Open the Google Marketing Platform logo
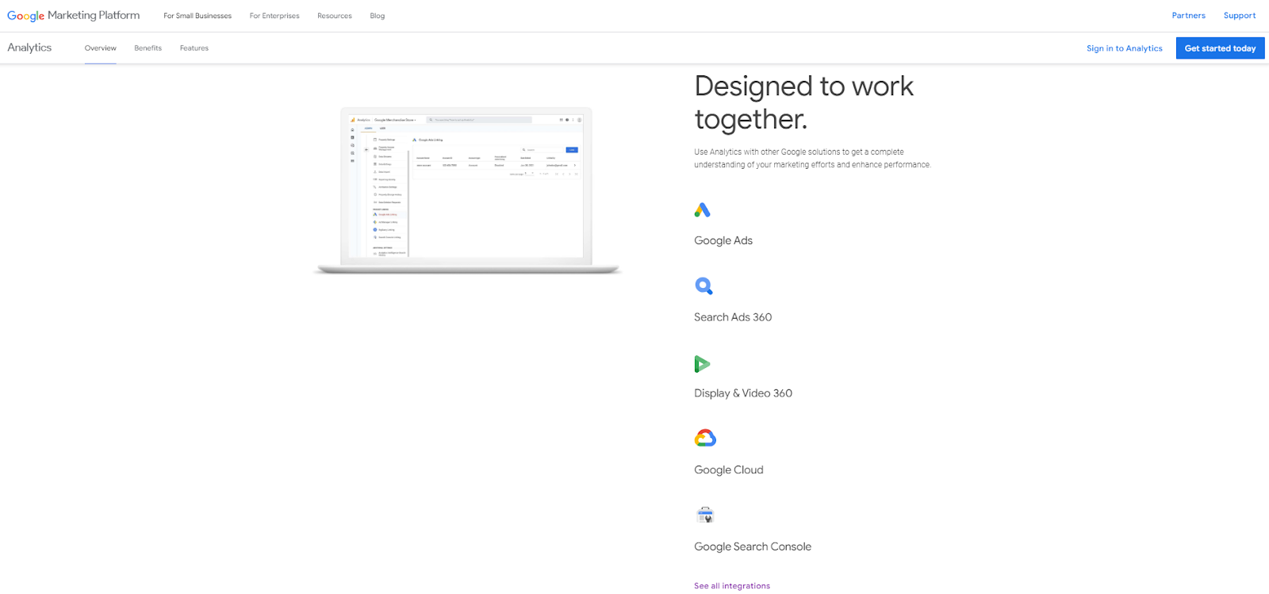Image resolution: width=1269 pixels, height=594 pixels. (73, 16)
